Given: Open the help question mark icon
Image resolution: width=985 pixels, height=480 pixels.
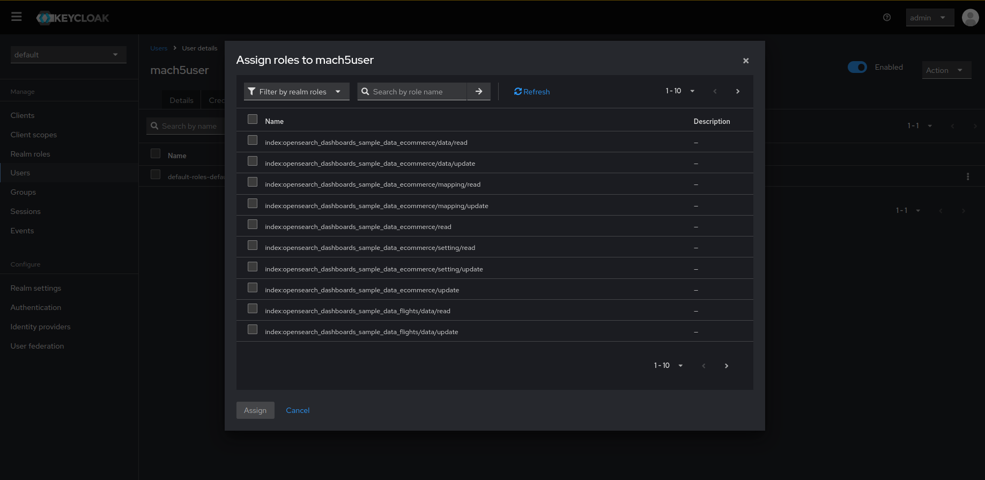Looking at the screenshot, I should point(887,18).
